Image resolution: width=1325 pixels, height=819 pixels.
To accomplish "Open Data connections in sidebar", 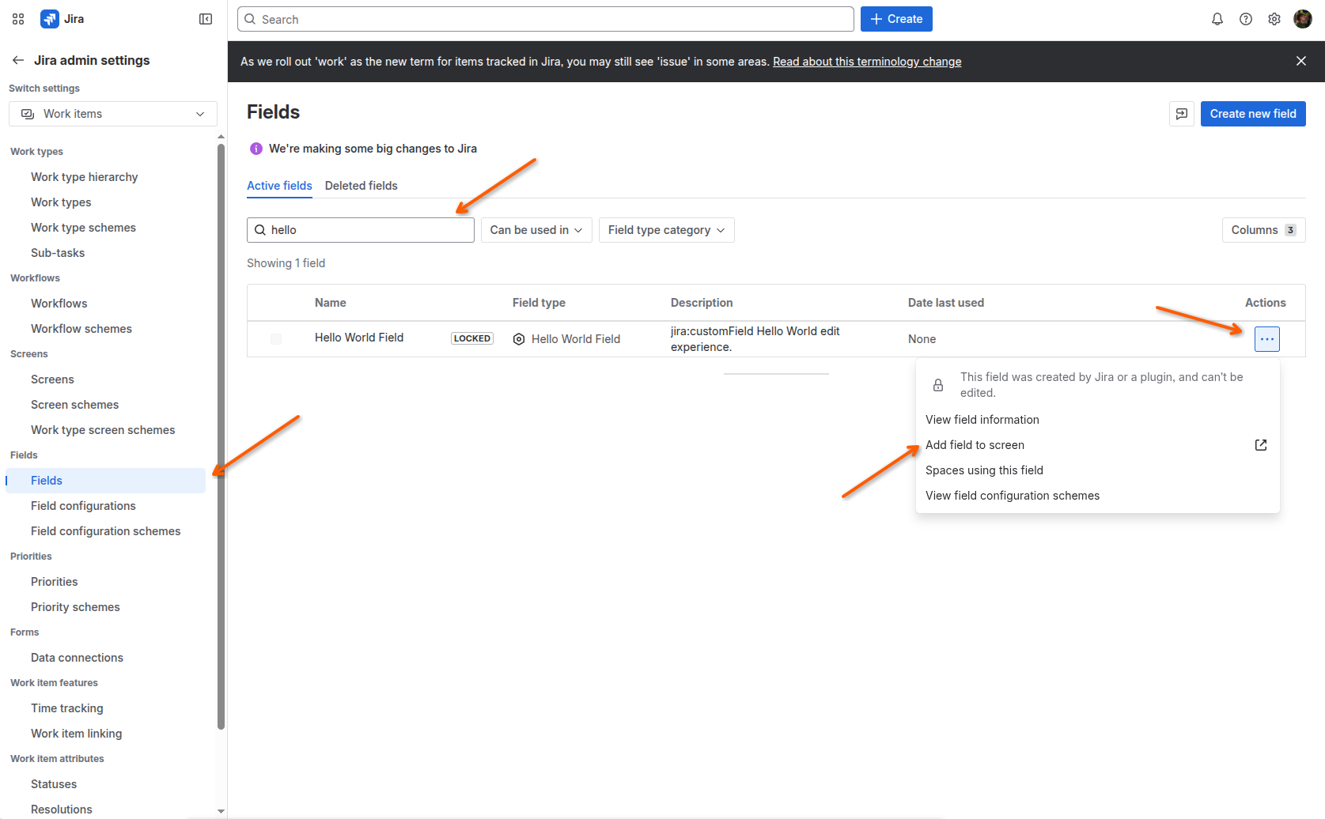I will click(106, 658).
